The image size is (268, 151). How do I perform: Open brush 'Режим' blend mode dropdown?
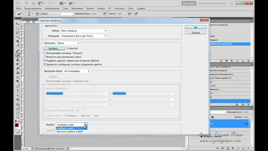point(61,14)
